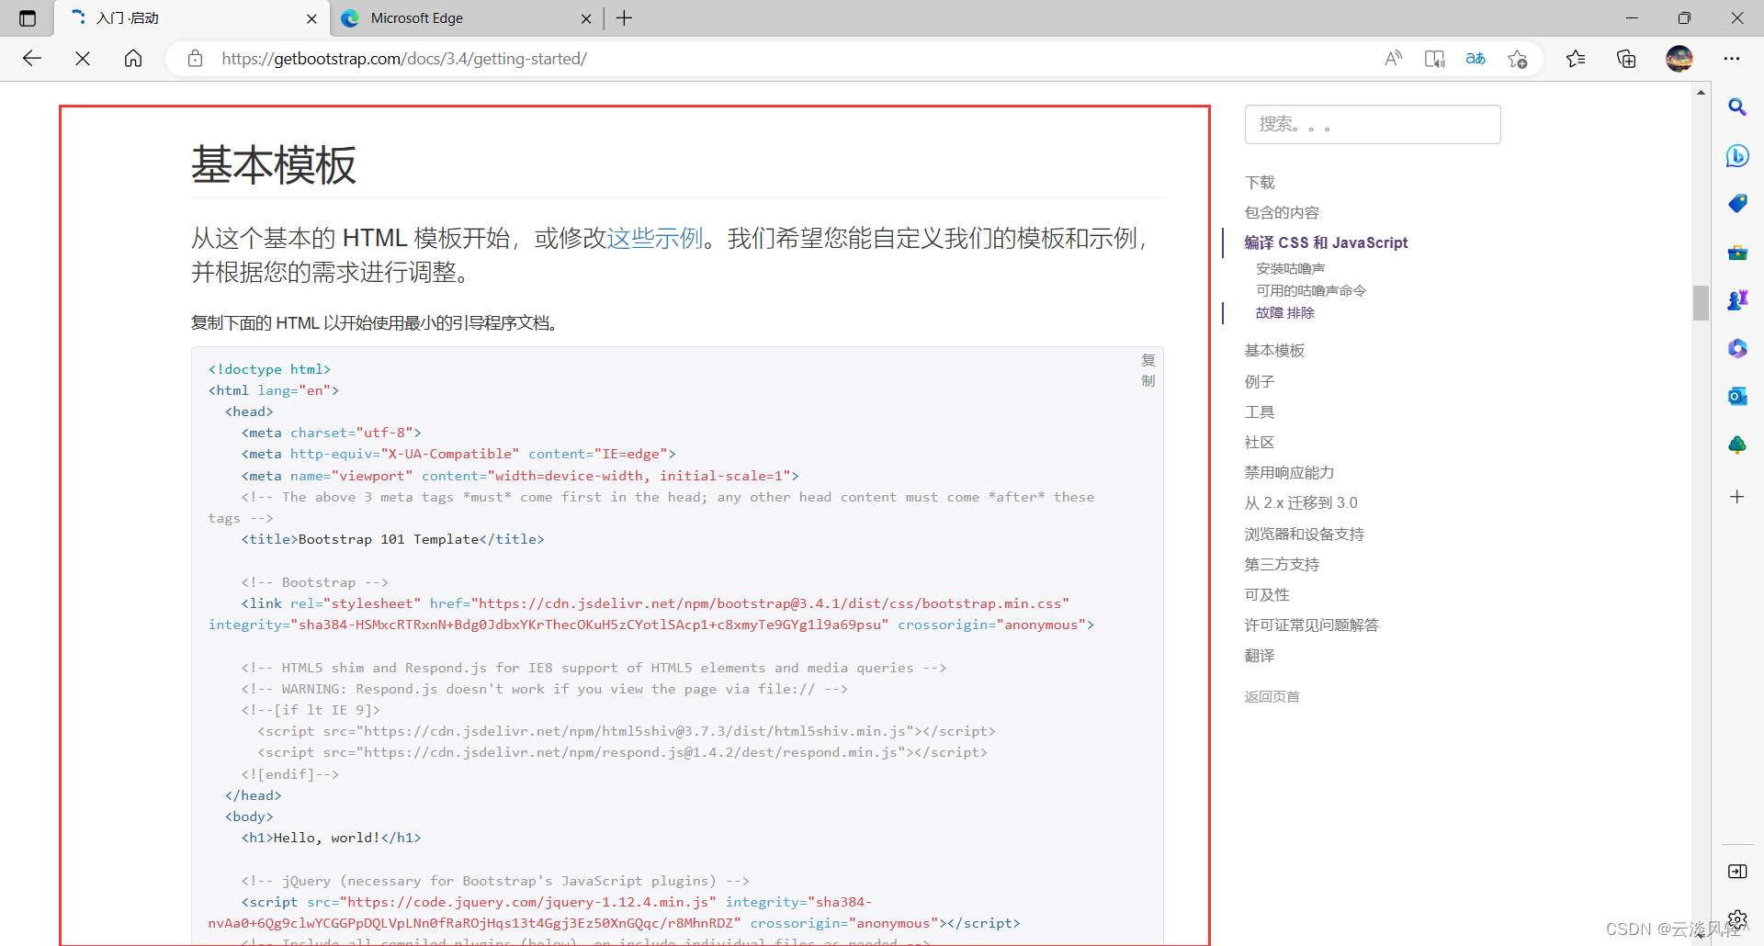Open Microsoft 365 sidebar icon
The height and width of the screenshot is (946, 1764).
1737,349
